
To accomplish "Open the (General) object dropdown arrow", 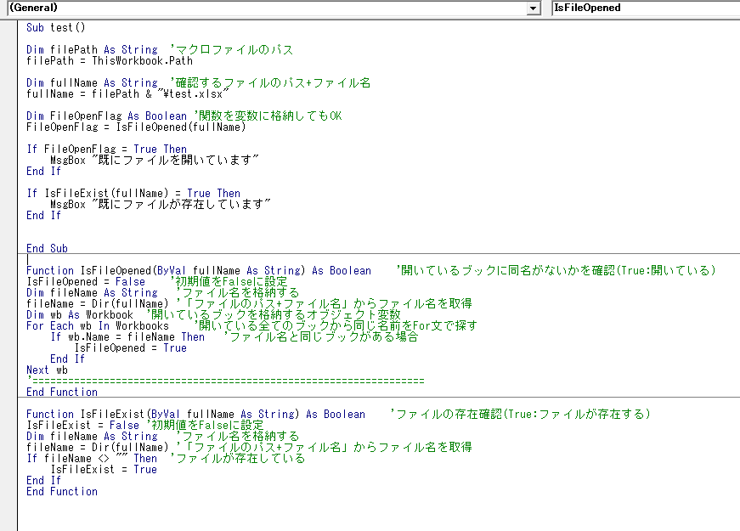I will 534,8.
